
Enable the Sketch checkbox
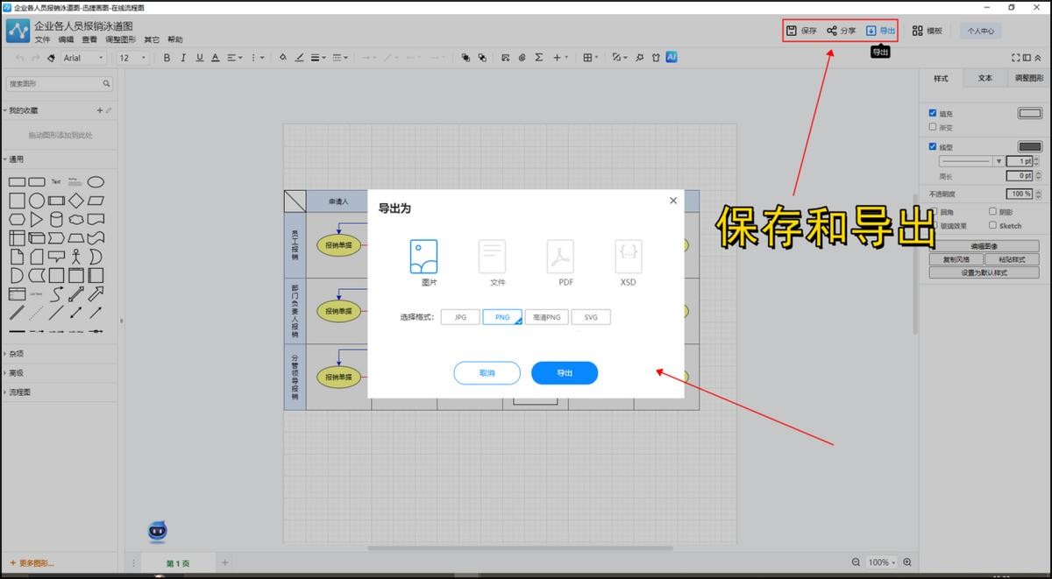992,225
